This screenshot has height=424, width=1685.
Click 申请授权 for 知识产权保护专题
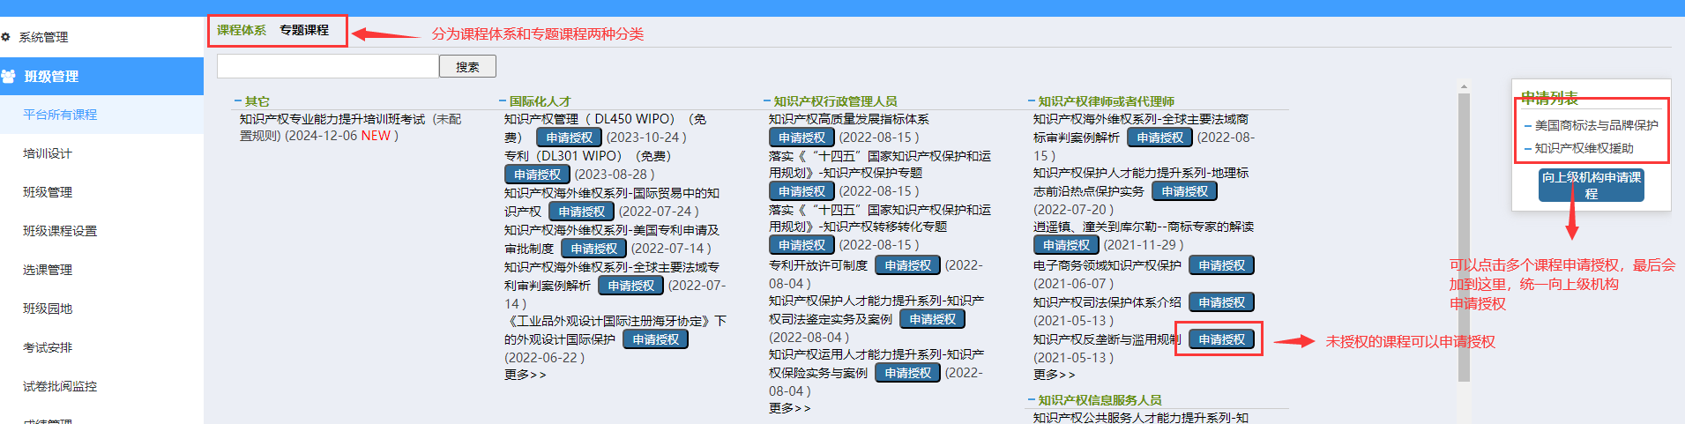point(802,191)
